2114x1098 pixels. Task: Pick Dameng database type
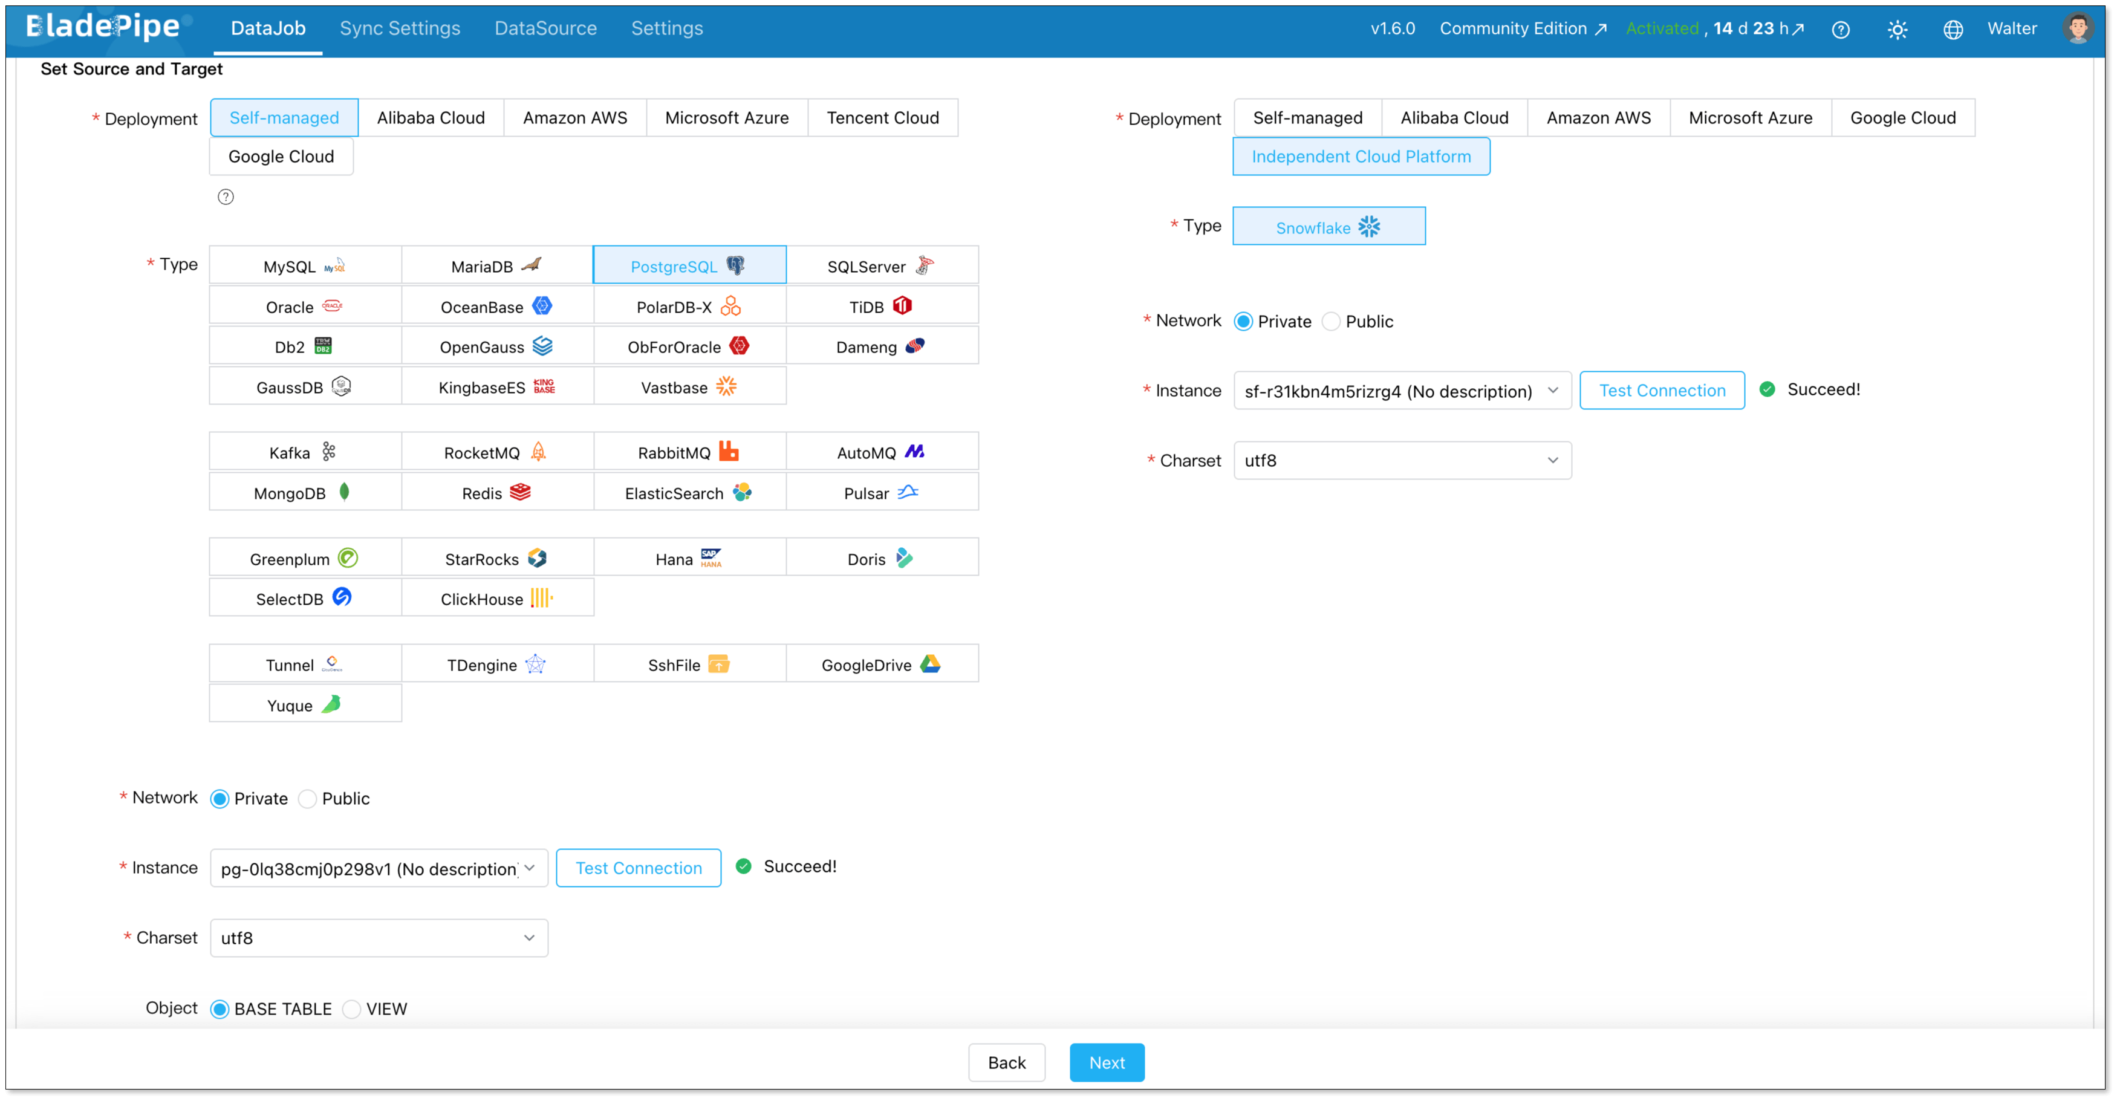[882, 346]
